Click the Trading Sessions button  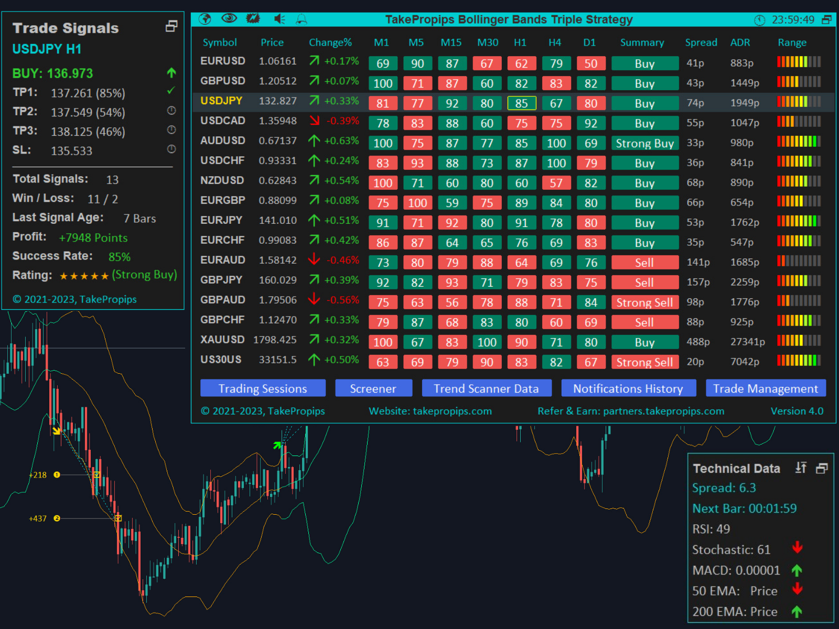263,388
